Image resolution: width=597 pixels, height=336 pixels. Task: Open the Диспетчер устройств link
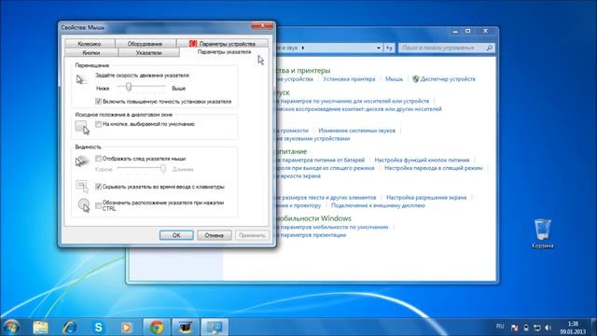[448, 78]
